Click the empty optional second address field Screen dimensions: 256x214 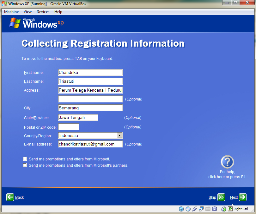click(90, 99)
